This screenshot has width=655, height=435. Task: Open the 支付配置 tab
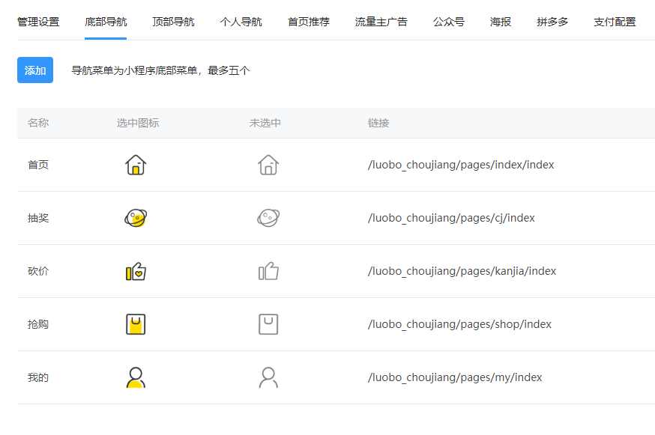click(615, 22)
